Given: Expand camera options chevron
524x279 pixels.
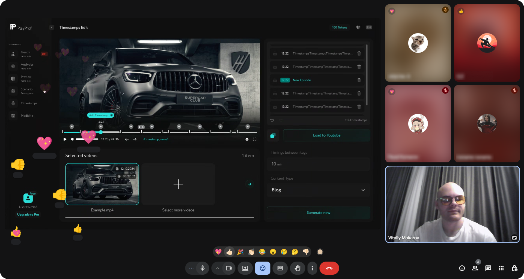Looking at the screenshot, I should (x=218, y=268).
